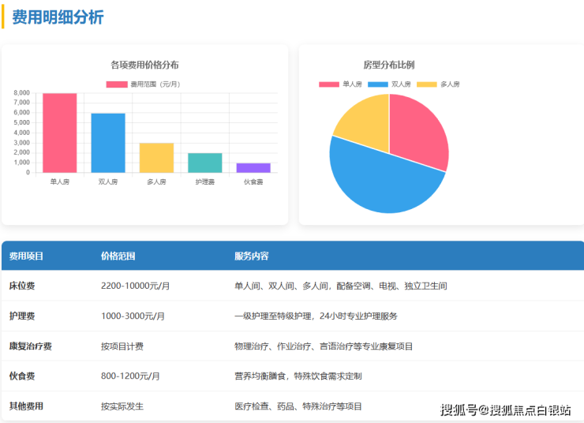Screen dimensions: 584x423
Task: Select the purple 伙食费 bar in bar chart
Action: pos(253,167)
